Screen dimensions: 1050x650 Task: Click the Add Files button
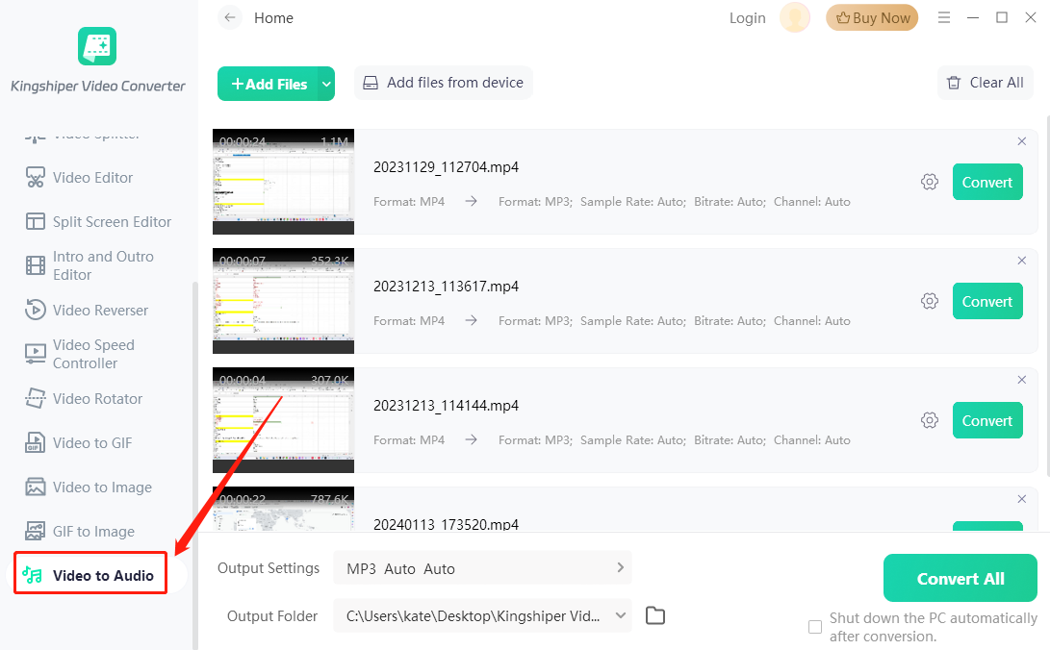coord(268,84)
